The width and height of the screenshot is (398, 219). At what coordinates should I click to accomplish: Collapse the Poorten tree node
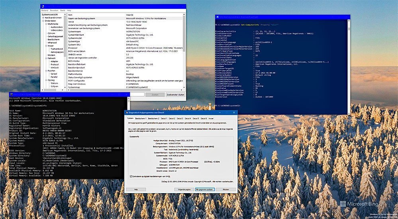pos(46,71)
